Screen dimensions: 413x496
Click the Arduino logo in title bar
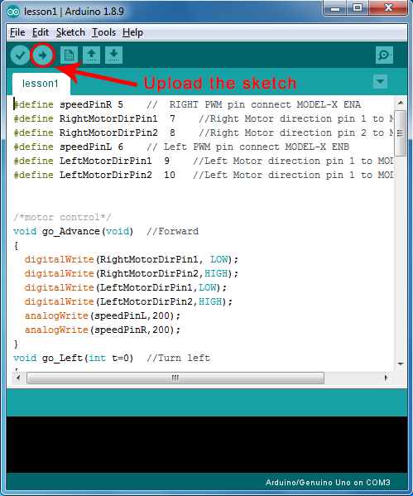point(13,12)
